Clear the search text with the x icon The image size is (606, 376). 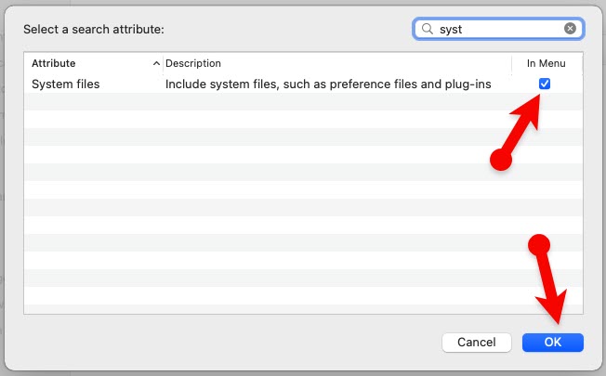tap(570, 29)
